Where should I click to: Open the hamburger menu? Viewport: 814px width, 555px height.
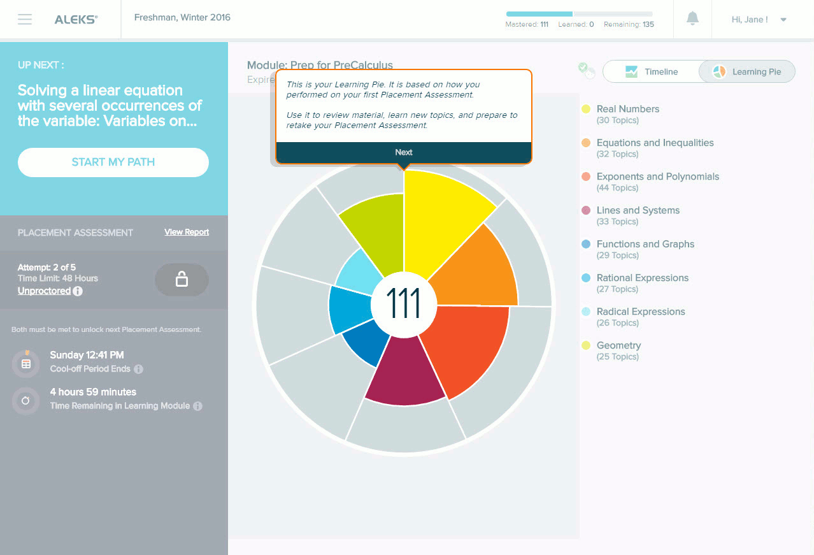(25, 19)
